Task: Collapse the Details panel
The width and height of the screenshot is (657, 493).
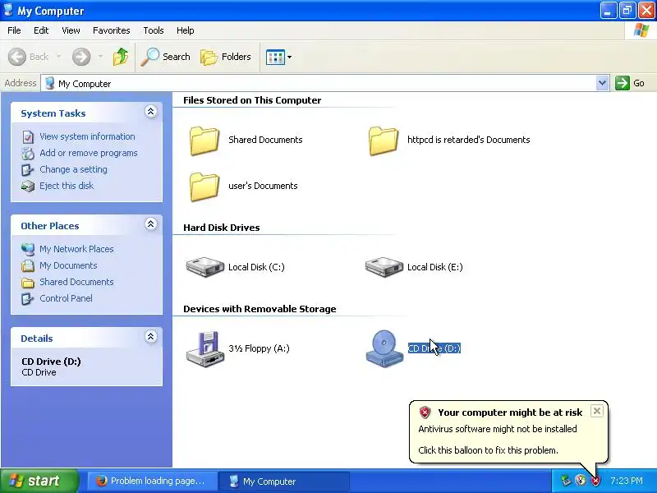Action: point(151,337)
